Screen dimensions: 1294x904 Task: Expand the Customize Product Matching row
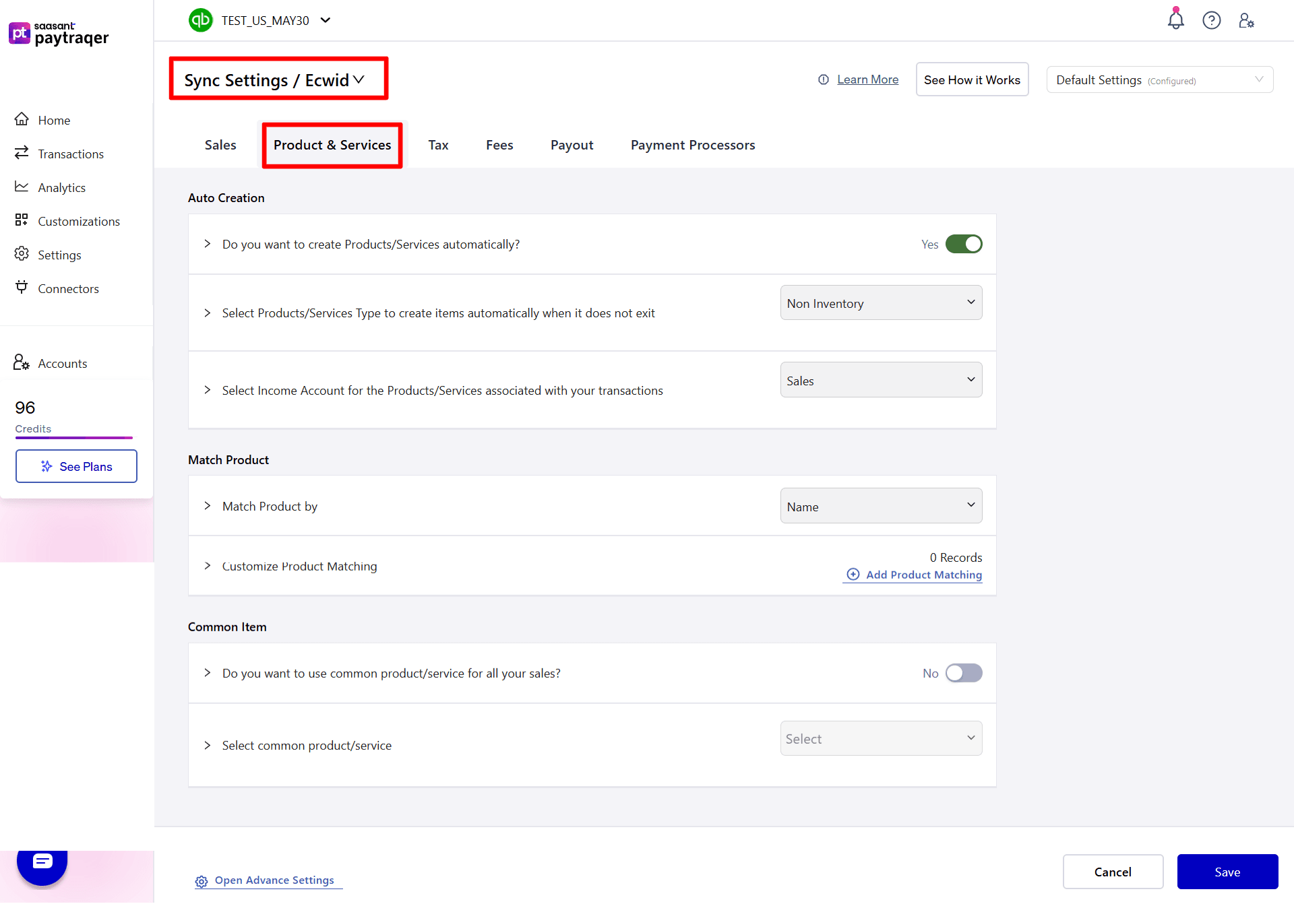(207, 566)
